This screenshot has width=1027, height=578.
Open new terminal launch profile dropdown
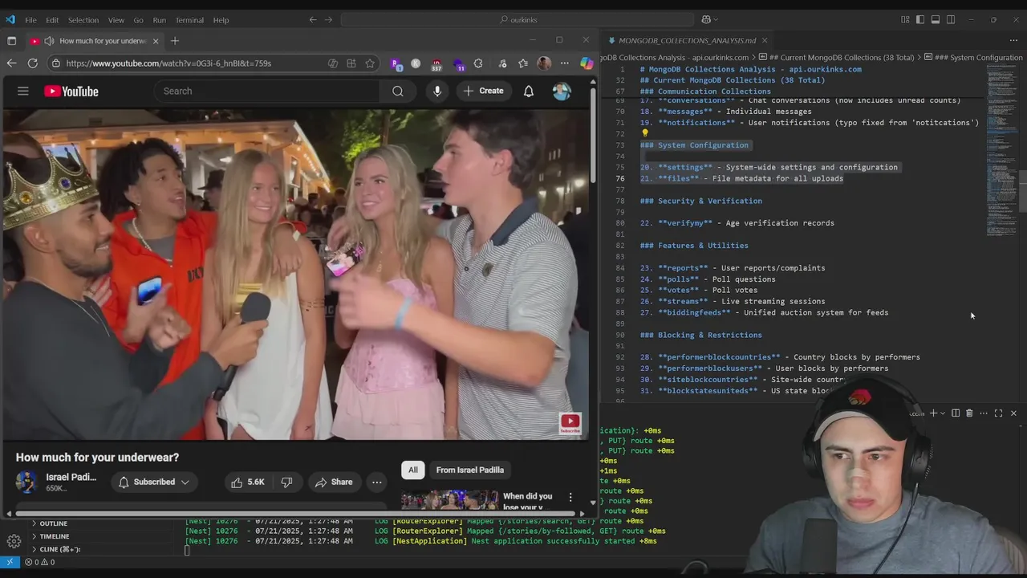tap(943, 413)
